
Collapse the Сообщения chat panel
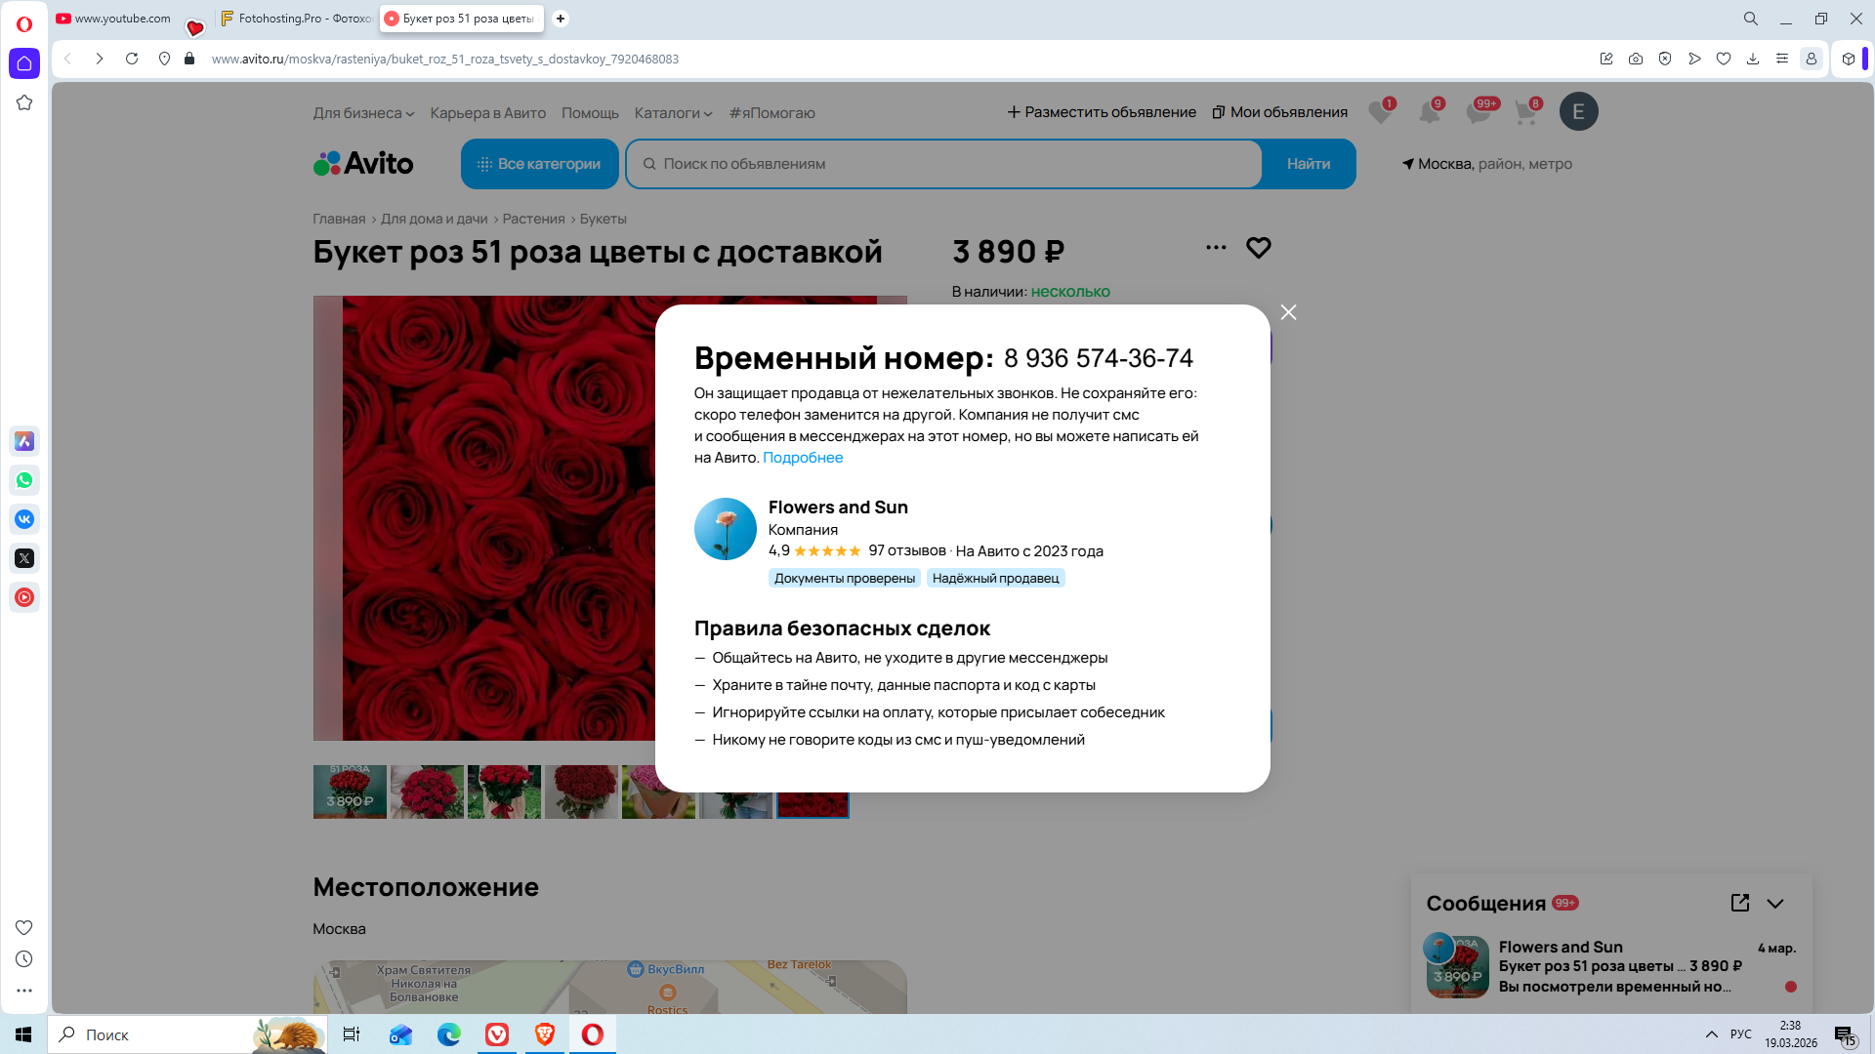coord(1775,904)
